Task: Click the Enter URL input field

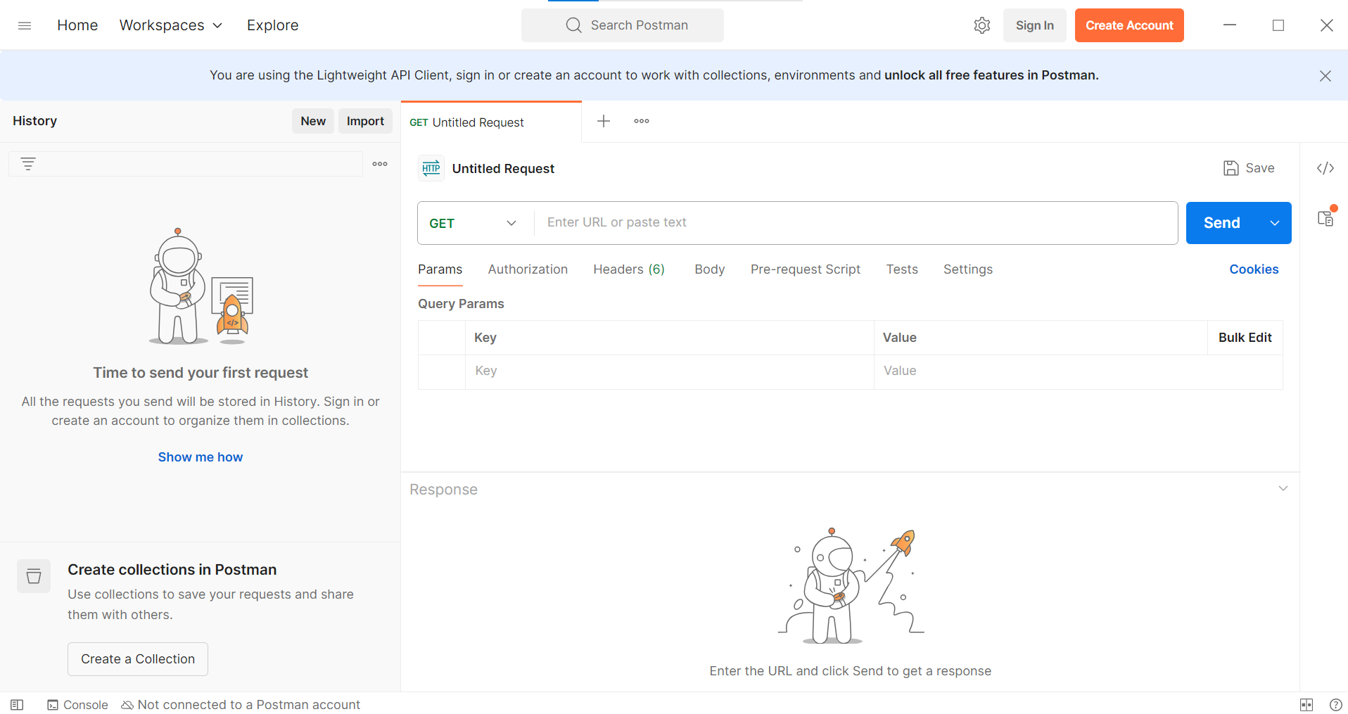Action: pyautogui.click(x=856, y=223)
